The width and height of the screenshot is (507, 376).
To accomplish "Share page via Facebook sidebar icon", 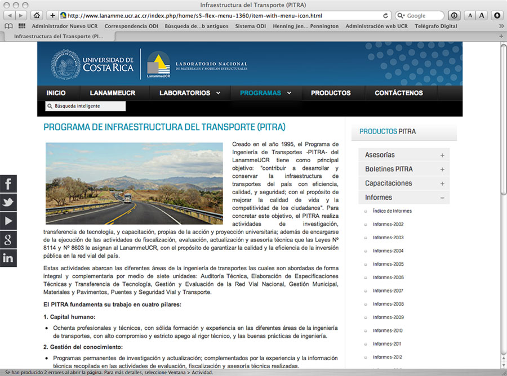I will point(8,184).
